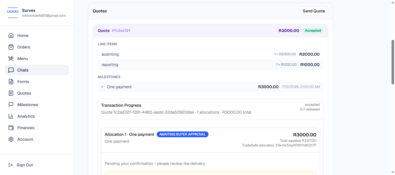Image resolution: width=395 pixels, height=175 pixels.
Task: Click the Orders shopping bag icon
Action: pyautogui.click(x=11, y=47)
